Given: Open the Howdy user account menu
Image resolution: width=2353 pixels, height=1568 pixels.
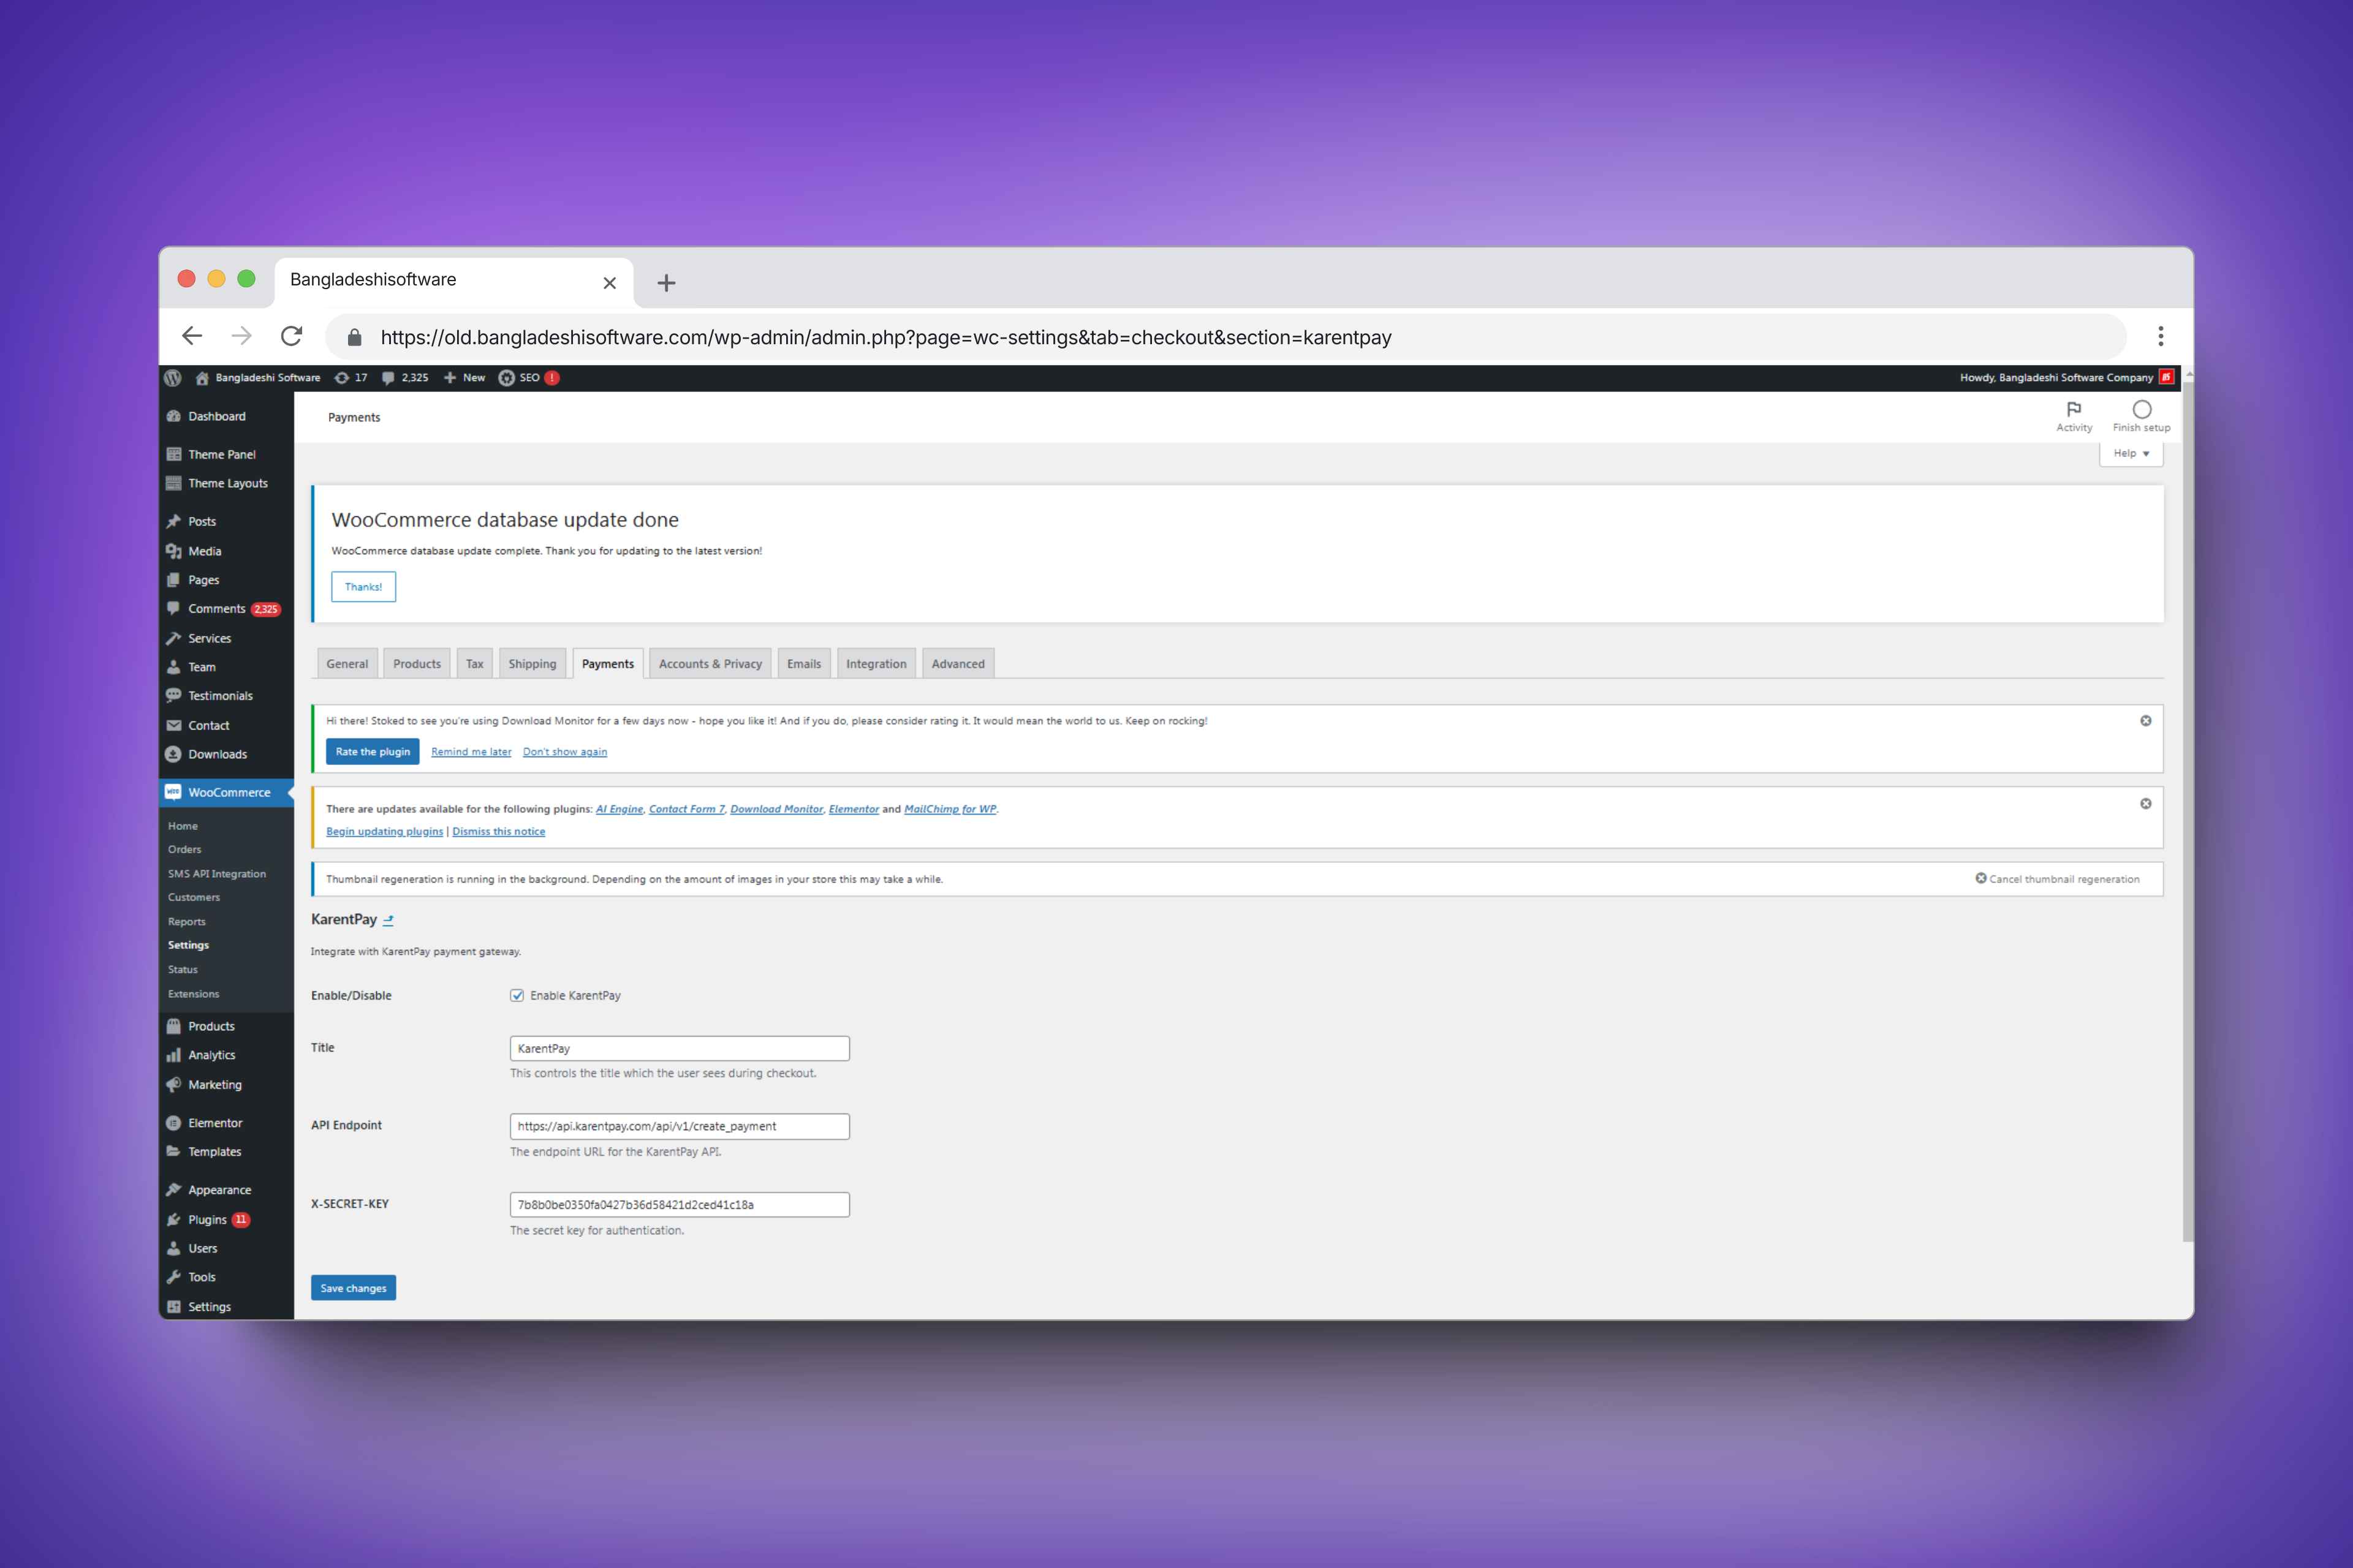Looking at the screenshot, I should pos(2066,378).
